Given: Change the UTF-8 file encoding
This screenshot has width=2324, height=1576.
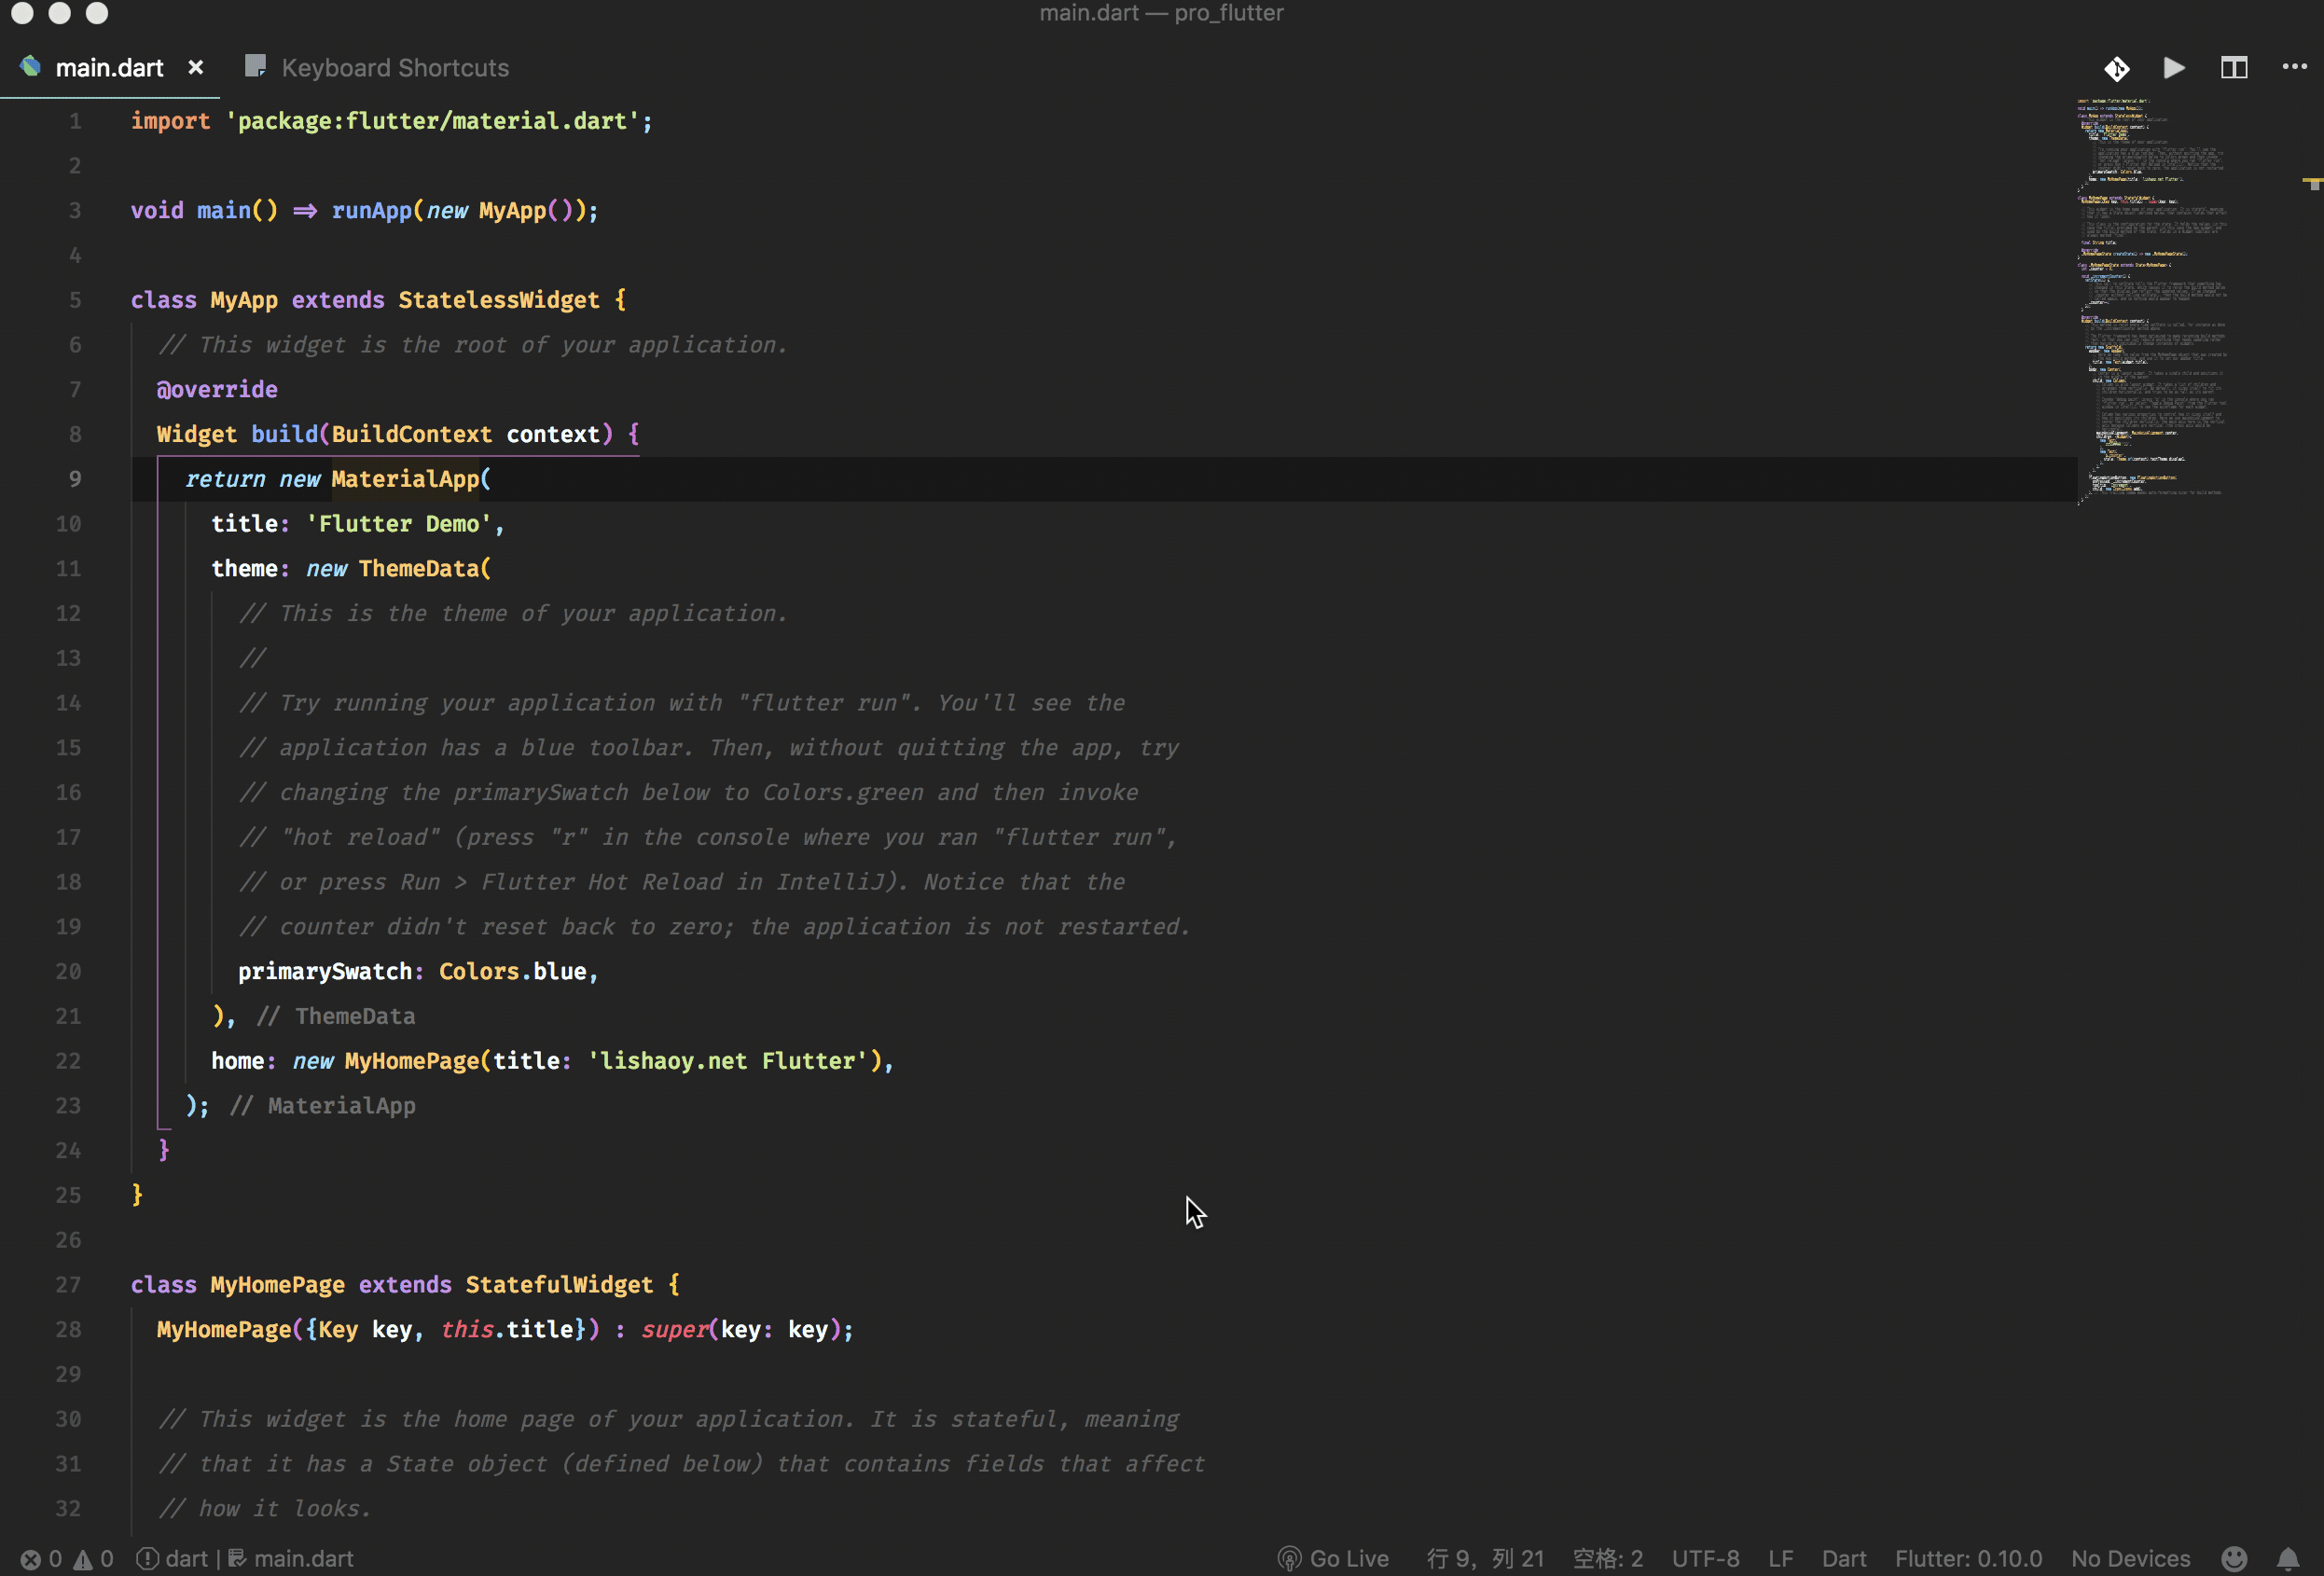Looking at the screenshot, I should point(1705,1559).
